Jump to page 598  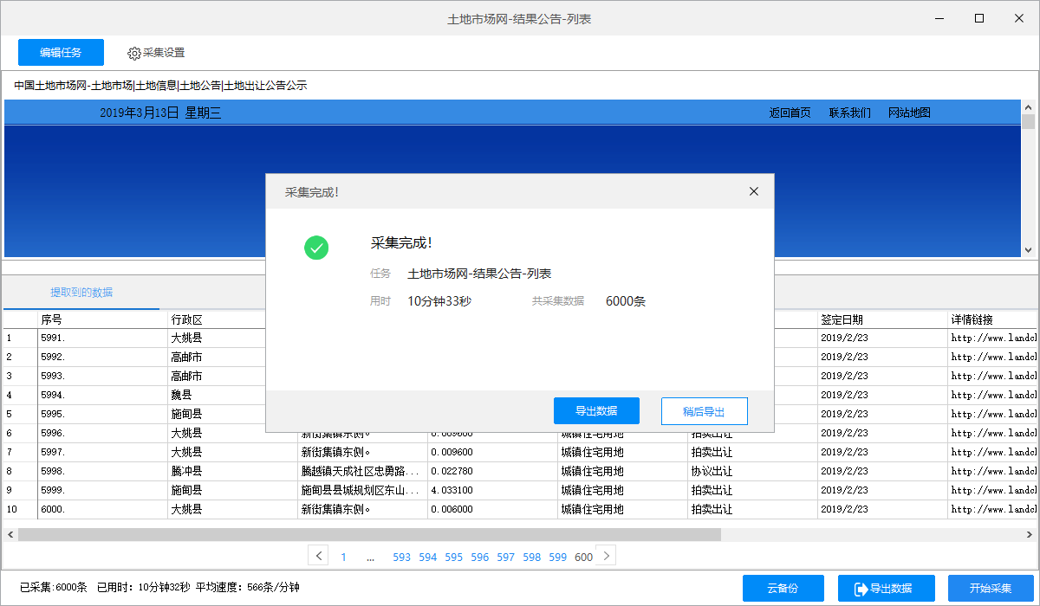(x=532, y=558)
